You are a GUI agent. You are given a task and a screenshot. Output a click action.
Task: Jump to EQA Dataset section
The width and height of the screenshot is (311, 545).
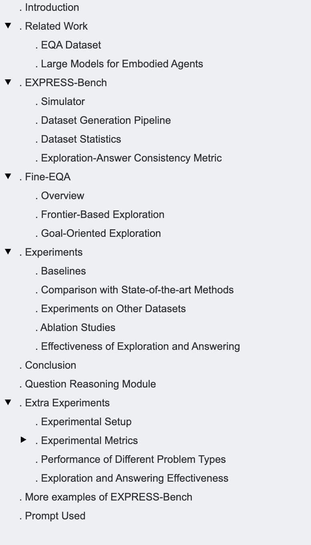click(71, 45)
